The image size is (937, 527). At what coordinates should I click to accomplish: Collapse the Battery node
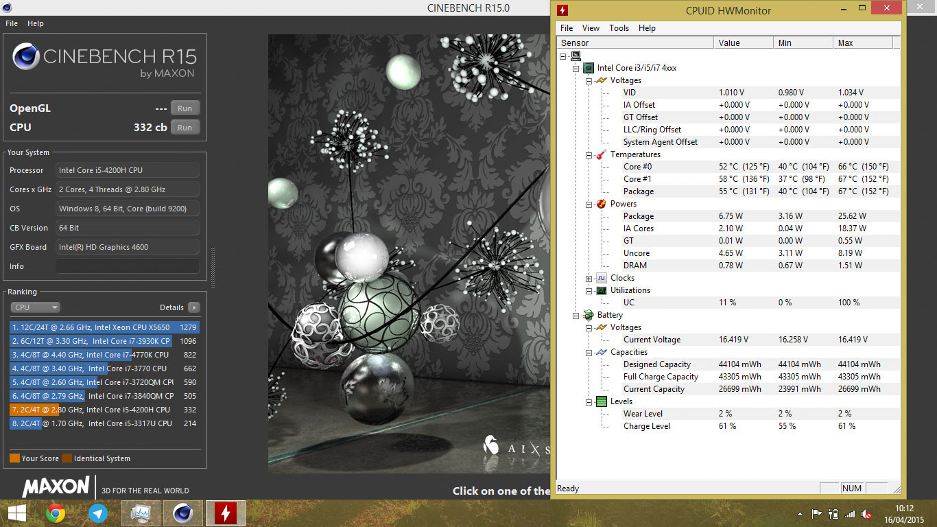pos(576,315)
